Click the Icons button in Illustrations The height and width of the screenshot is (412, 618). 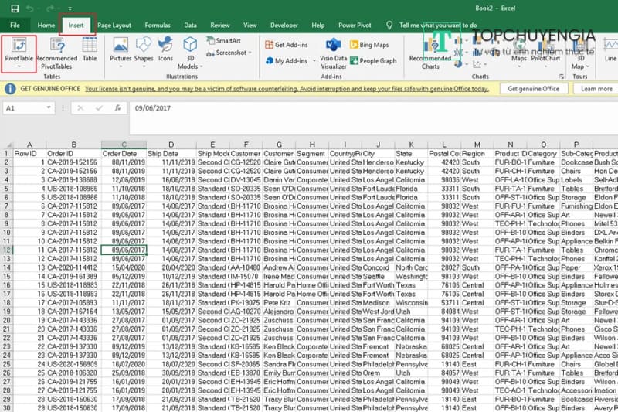click(x=165, y=48)
